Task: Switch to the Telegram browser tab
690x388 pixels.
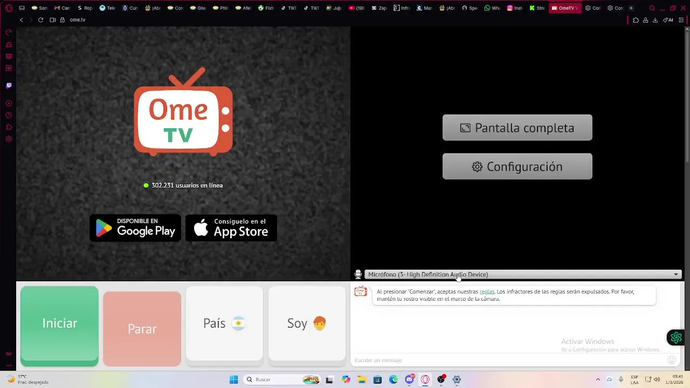Action: point(107,8)
